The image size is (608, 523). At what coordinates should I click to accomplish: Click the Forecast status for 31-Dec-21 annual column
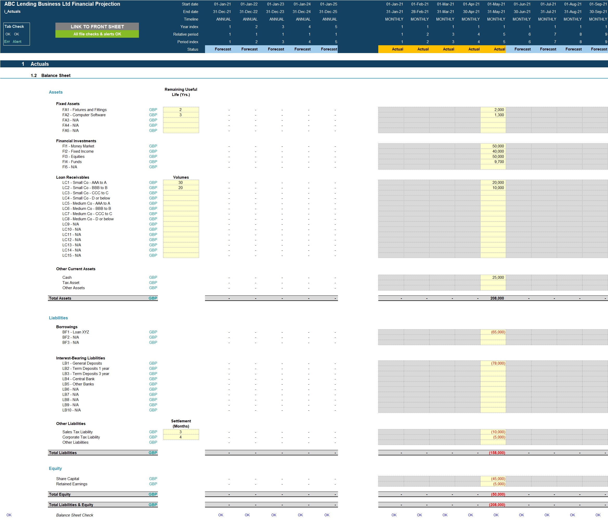223,49
